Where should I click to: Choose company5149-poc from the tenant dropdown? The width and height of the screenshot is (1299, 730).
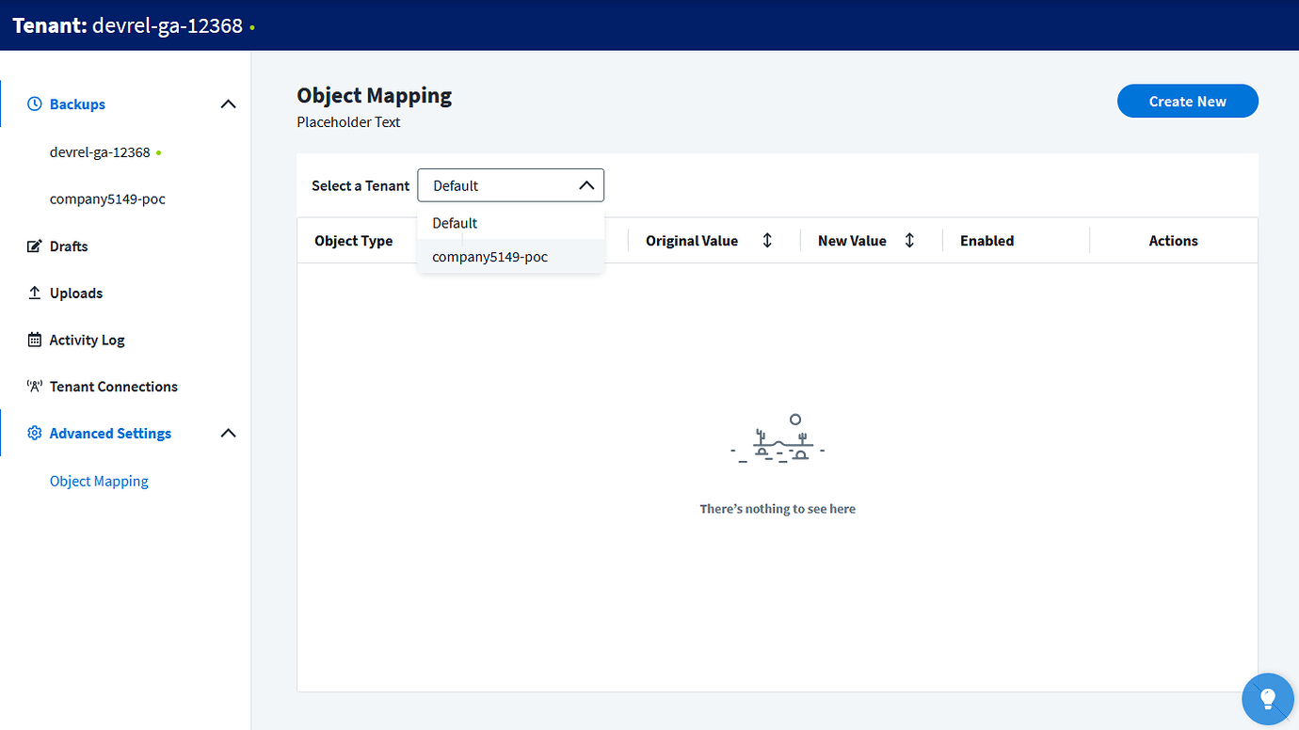489,256
